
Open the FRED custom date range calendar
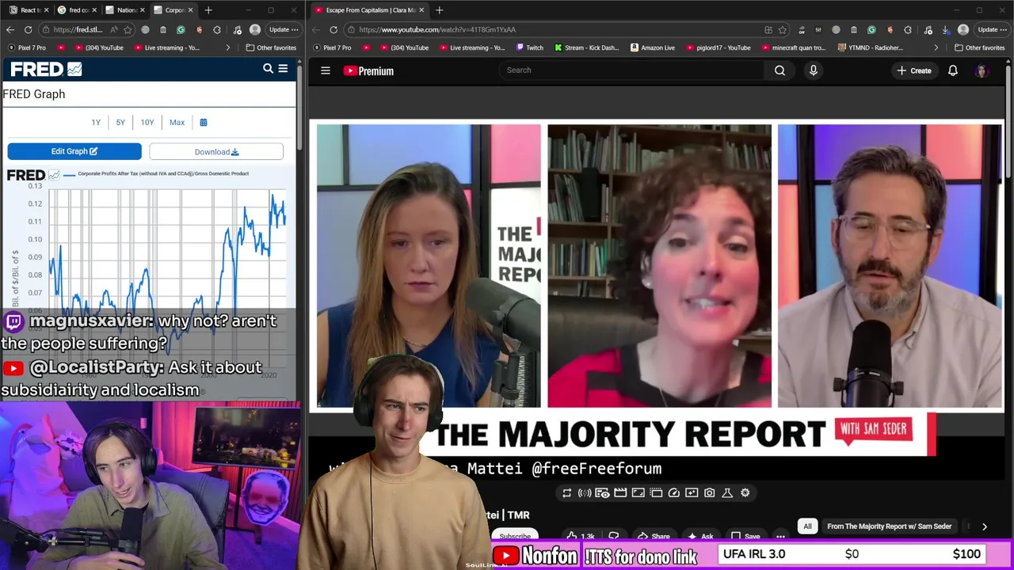pyautogui.click(x=204, y=122)
